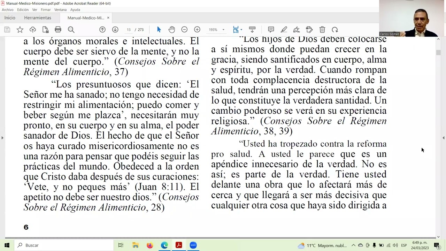Open the Ver menu
Screen dimensions: 446x251
34,10
